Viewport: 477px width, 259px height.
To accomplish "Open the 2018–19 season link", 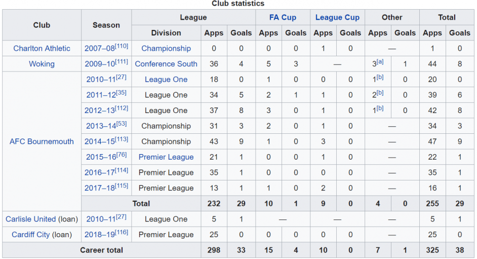I will (99, 235).
